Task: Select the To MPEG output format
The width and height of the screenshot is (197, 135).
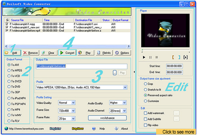Action: tap(15, 70)
